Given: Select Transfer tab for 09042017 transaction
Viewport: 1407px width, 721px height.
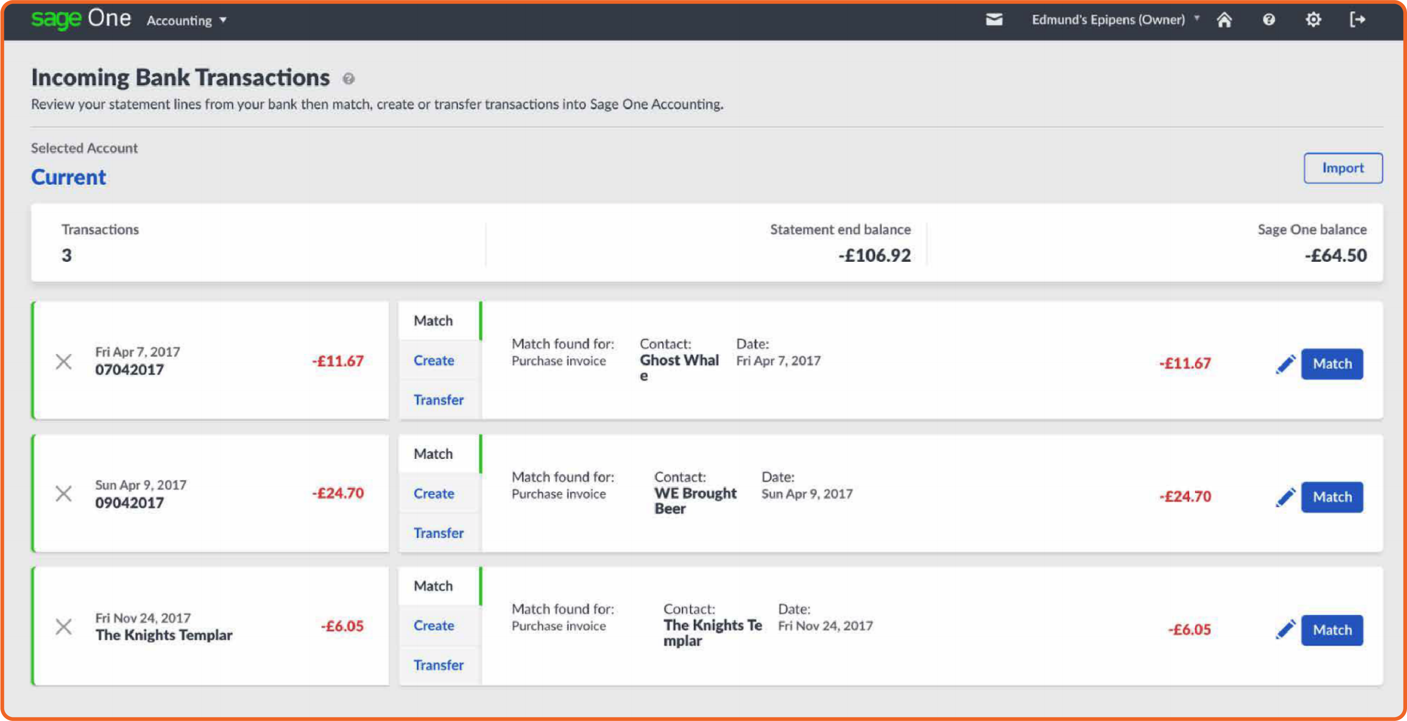Looking at the screenshot, I should point(439,533).
